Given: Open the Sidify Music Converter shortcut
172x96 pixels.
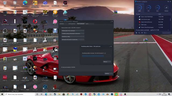Looking at the screenshot, I should tap(55, 14).
